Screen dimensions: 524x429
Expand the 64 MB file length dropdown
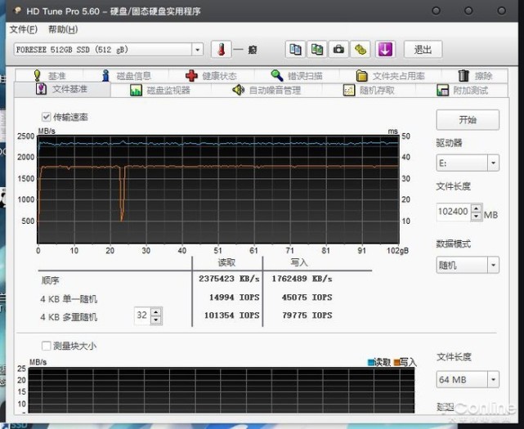(x=493, y=379)
